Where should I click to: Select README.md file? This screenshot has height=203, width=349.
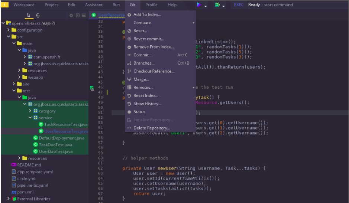29,165
